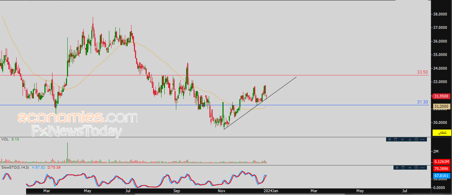This screenshot has width=452, height=195.
Task: Open VOL panel more options dots
Action: (422, 139)
